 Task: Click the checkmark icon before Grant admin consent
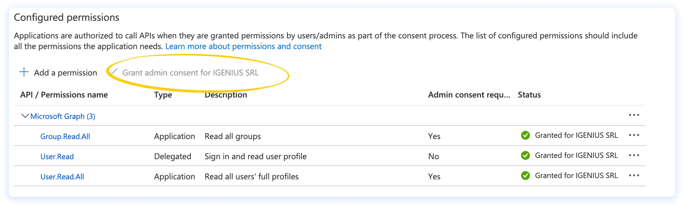click(114, 72)
